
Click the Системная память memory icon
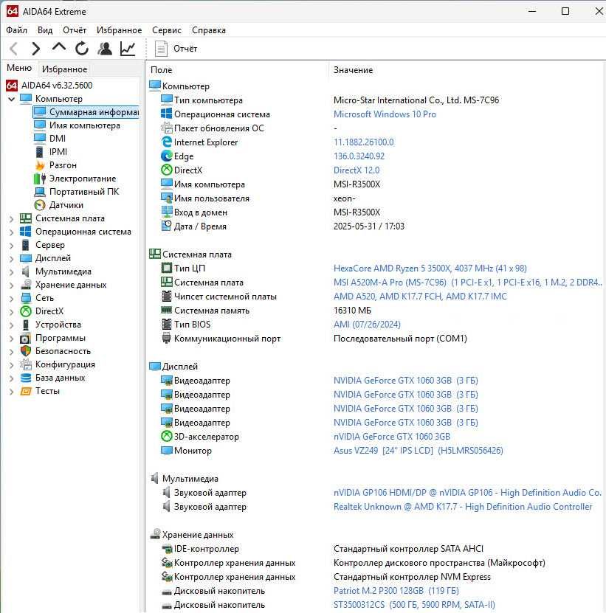[167, 310]
